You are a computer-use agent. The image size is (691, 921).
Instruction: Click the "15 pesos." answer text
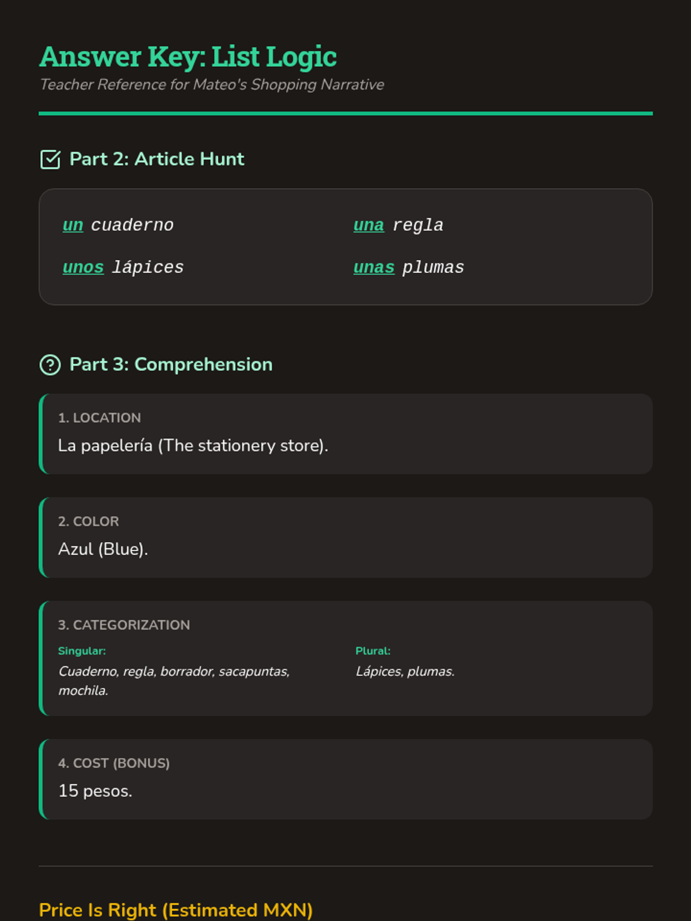95,791
